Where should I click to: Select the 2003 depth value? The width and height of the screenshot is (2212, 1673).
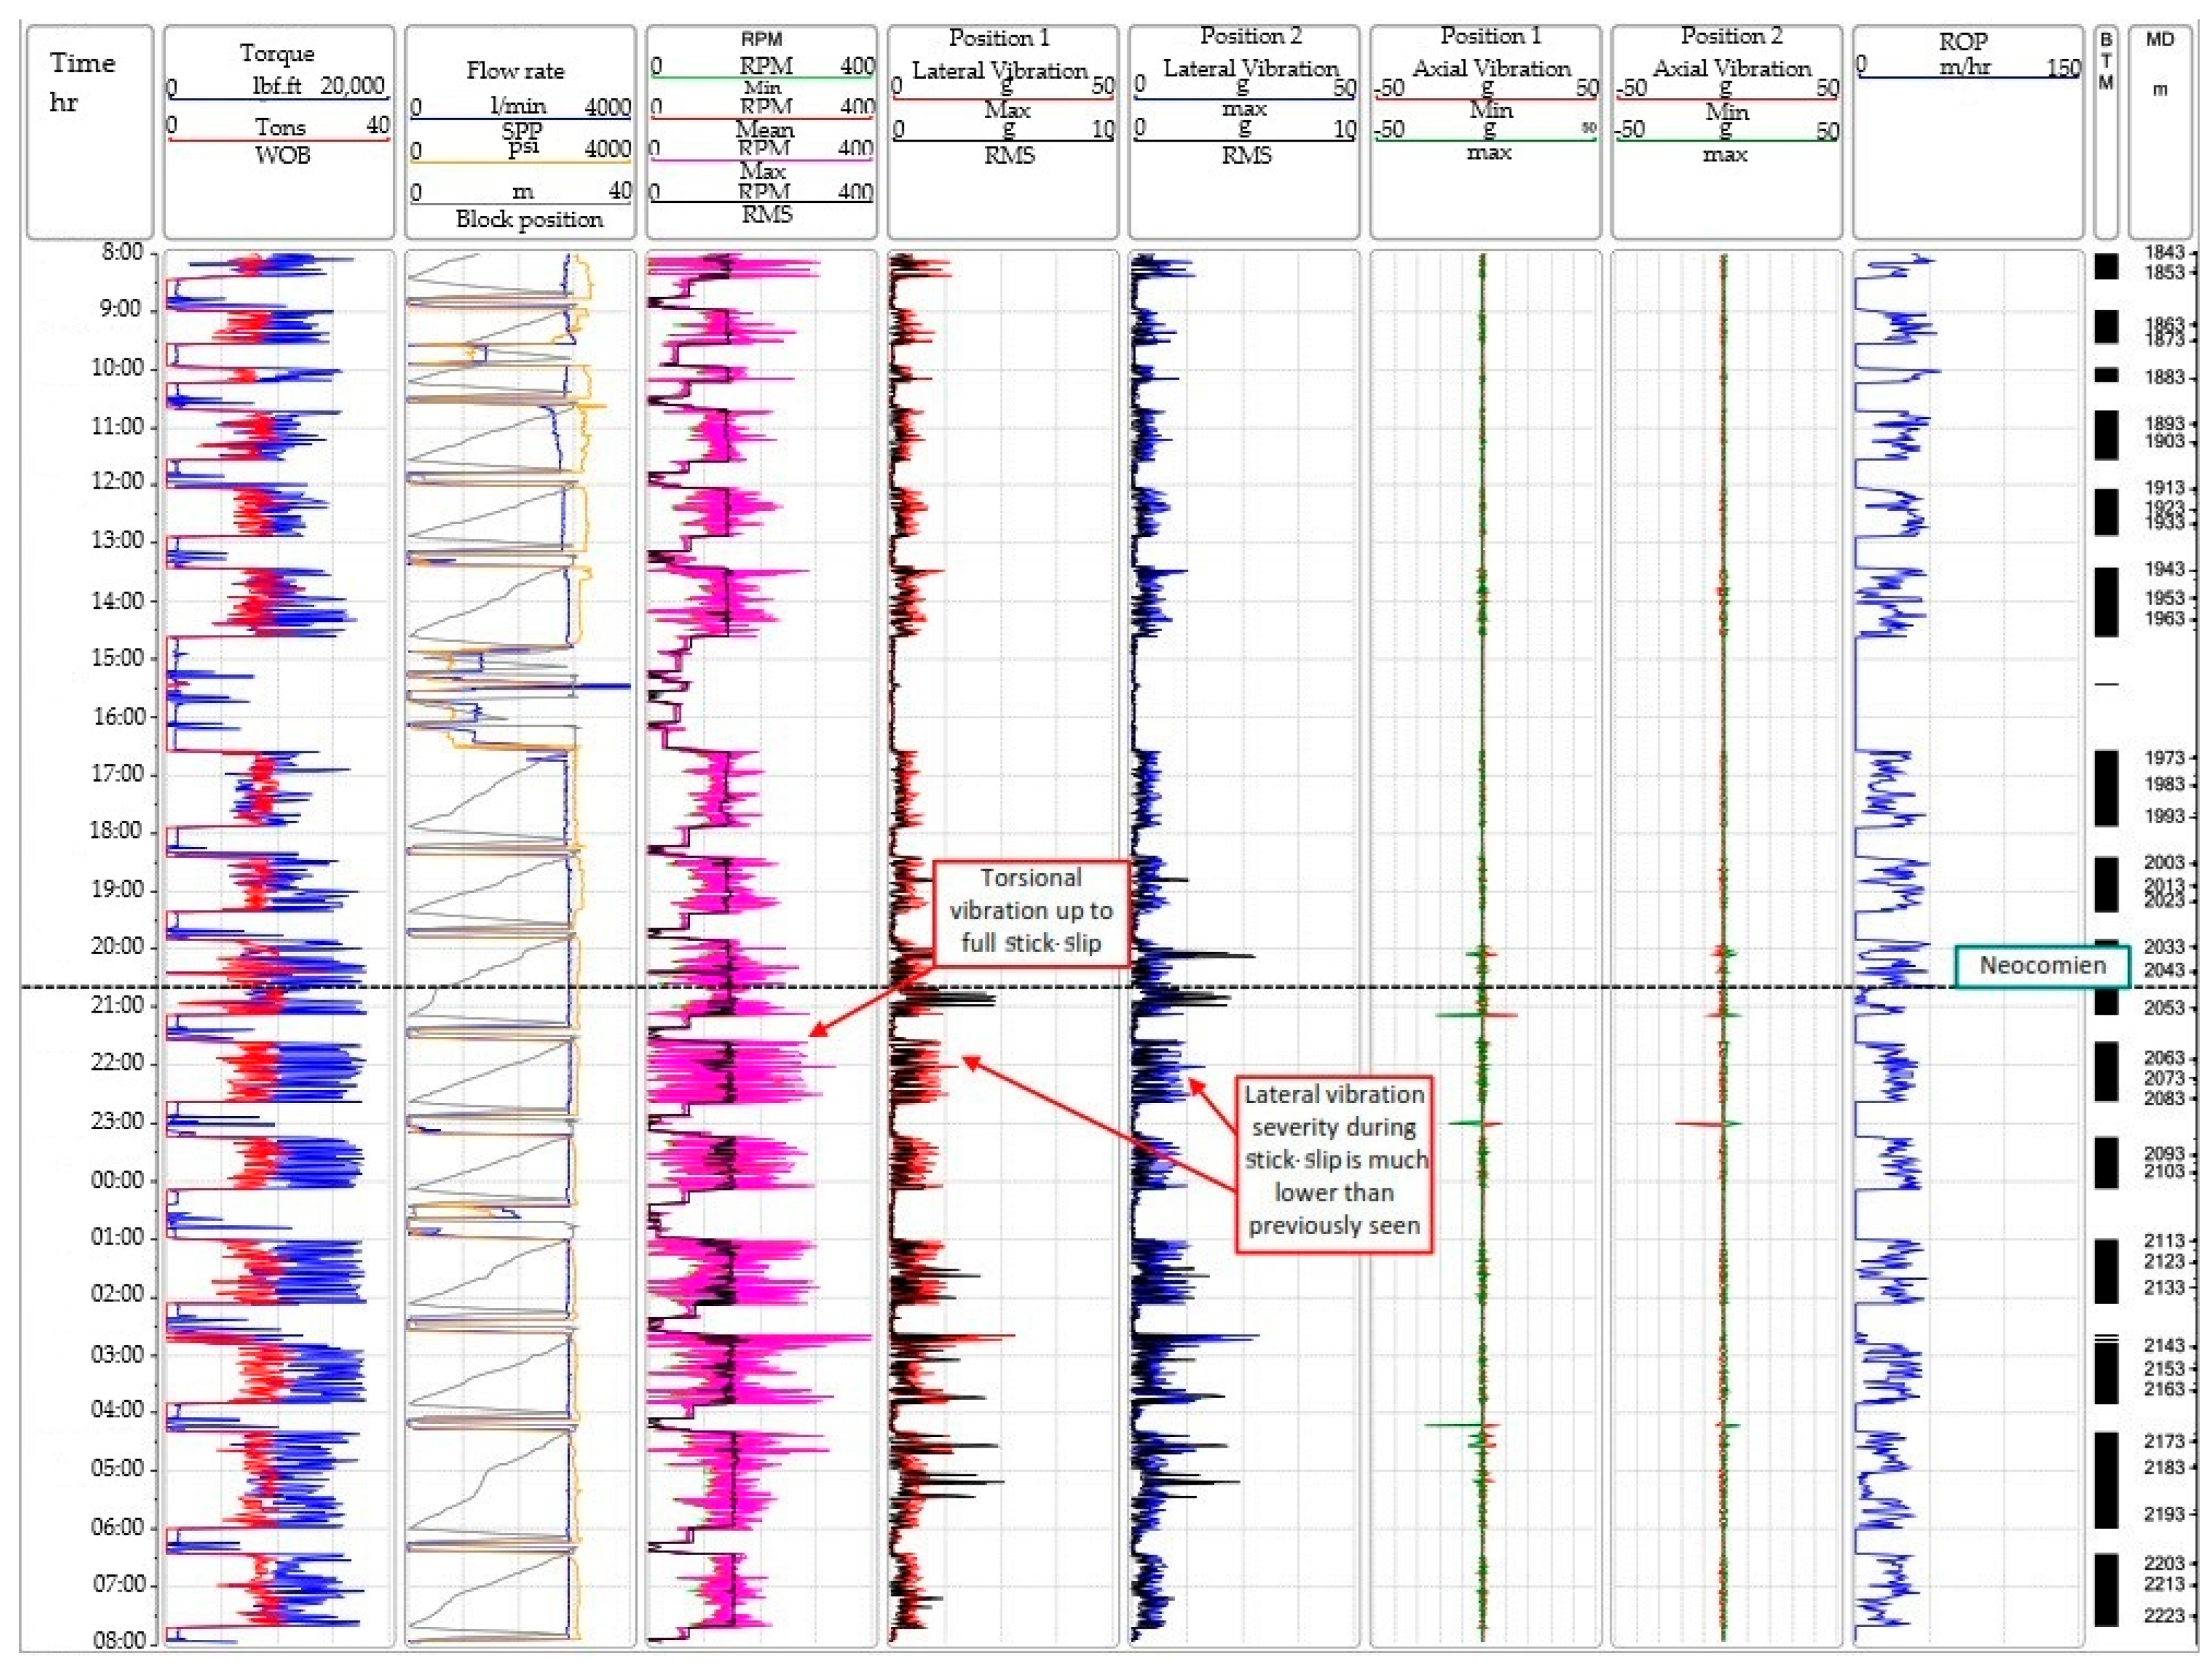(2164, 861)
